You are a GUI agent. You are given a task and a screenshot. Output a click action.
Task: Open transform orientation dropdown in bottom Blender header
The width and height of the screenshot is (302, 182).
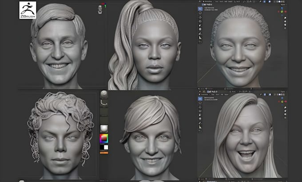click(233, 92)
